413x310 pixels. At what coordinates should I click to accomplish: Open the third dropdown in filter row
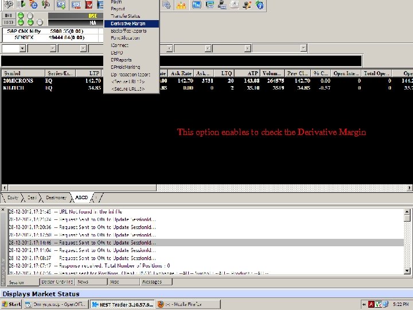tap(83, 48)
